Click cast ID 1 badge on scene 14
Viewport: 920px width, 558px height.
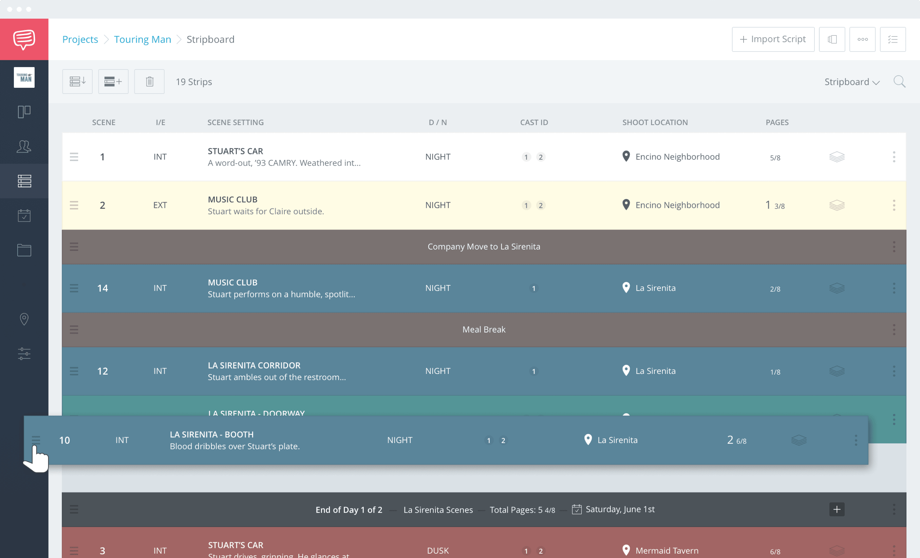coord(533,288)
